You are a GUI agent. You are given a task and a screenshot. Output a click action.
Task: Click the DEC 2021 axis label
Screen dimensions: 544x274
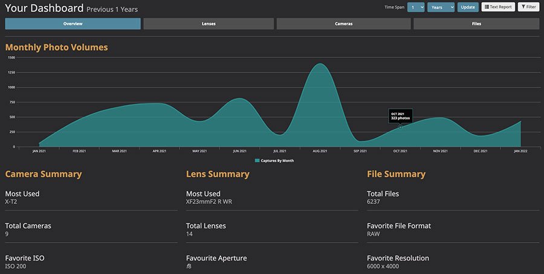[481, 151]
